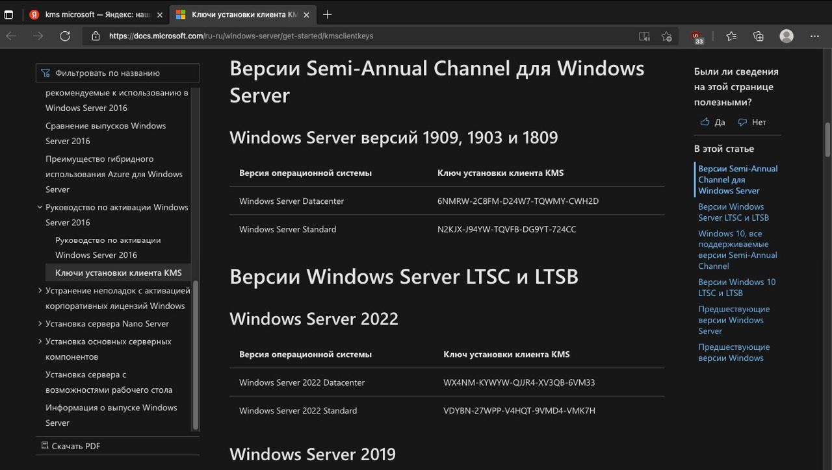Close the Yandex 'kms microsoft' tab

[x=160, y=14]
